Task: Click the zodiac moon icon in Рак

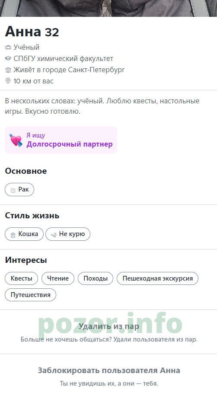Action: coord(13,190)
